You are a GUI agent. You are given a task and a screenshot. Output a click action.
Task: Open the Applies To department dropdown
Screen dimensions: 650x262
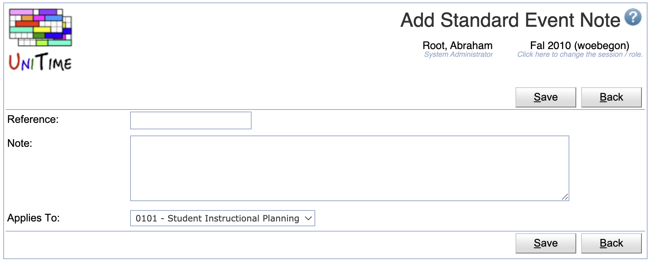(222, 218)
